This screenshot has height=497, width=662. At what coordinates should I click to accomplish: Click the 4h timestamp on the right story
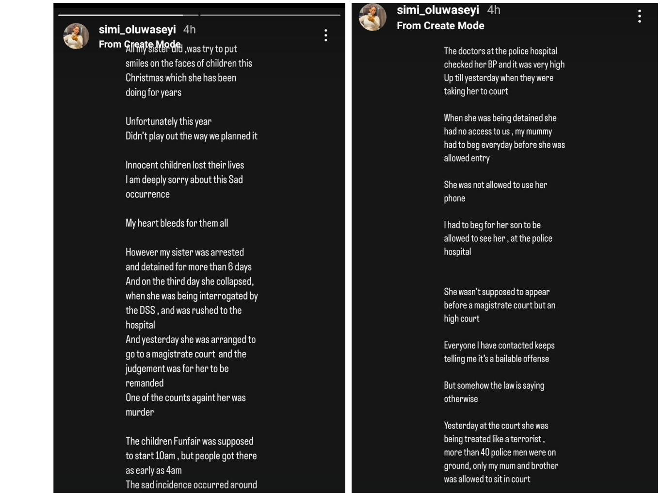tap(494, 10)
